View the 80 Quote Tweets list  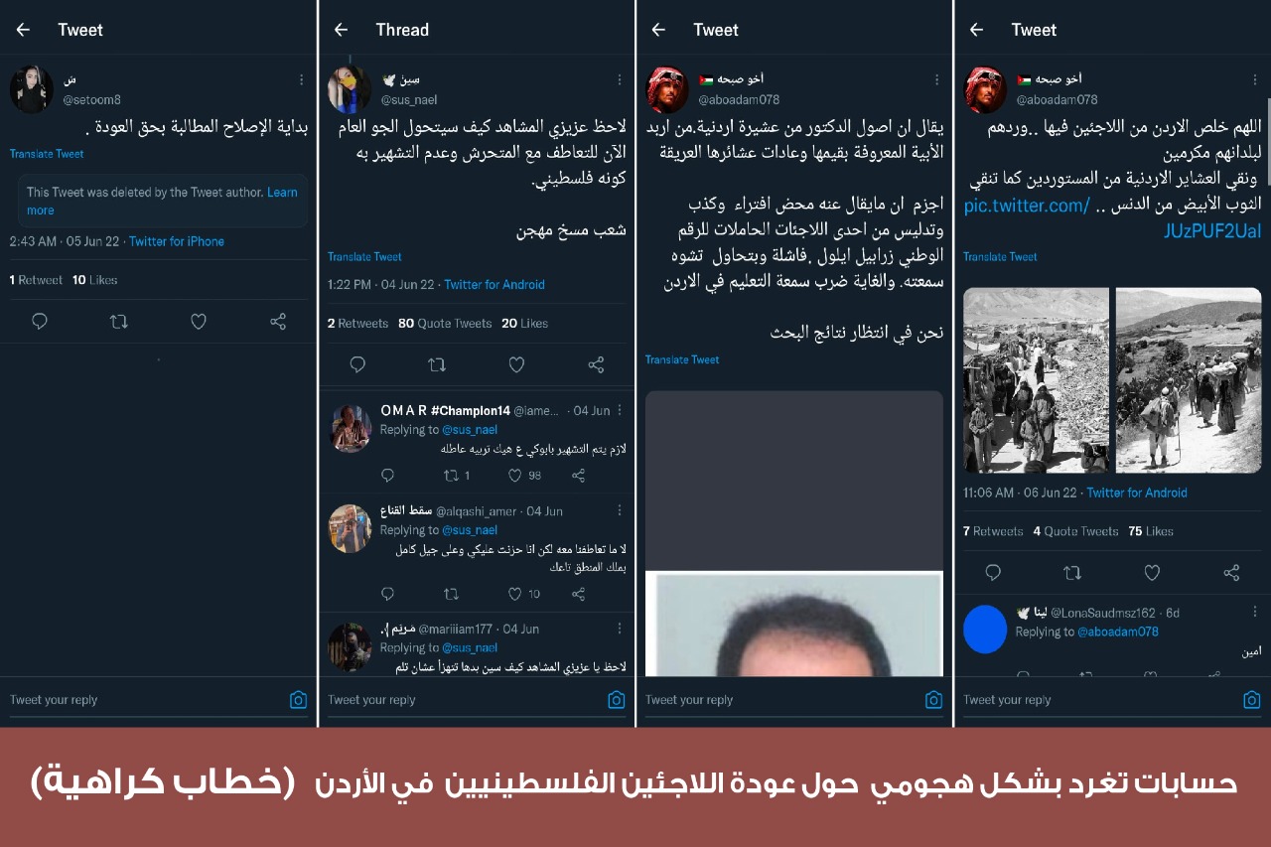(445, 324)
